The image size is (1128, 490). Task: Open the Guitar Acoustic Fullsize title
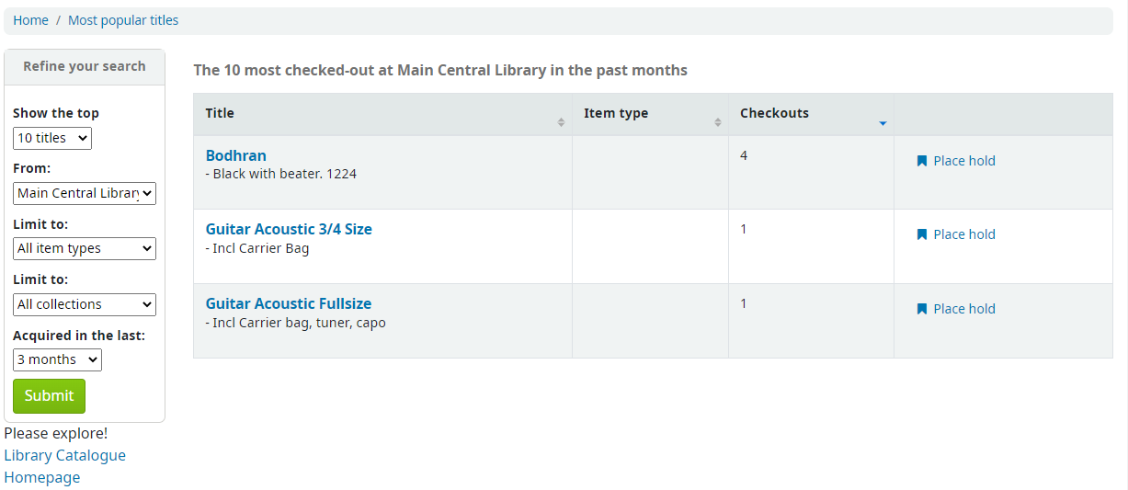tap(289, 303)
